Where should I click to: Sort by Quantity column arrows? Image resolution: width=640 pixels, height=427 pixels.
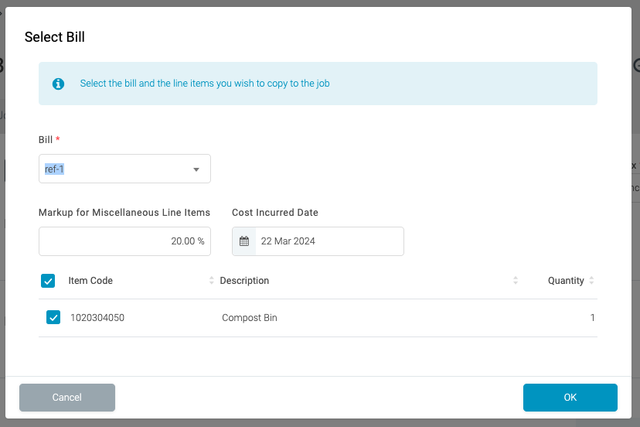[x=591, y=280]
